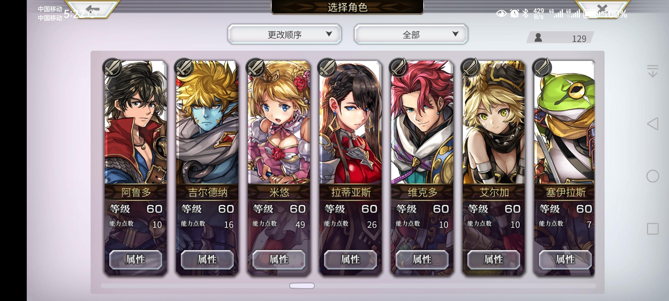The height and width of the screenshot is (301, 669).
Task: Open the 全部 filter dropdown
Action: [x=411, y=34]
